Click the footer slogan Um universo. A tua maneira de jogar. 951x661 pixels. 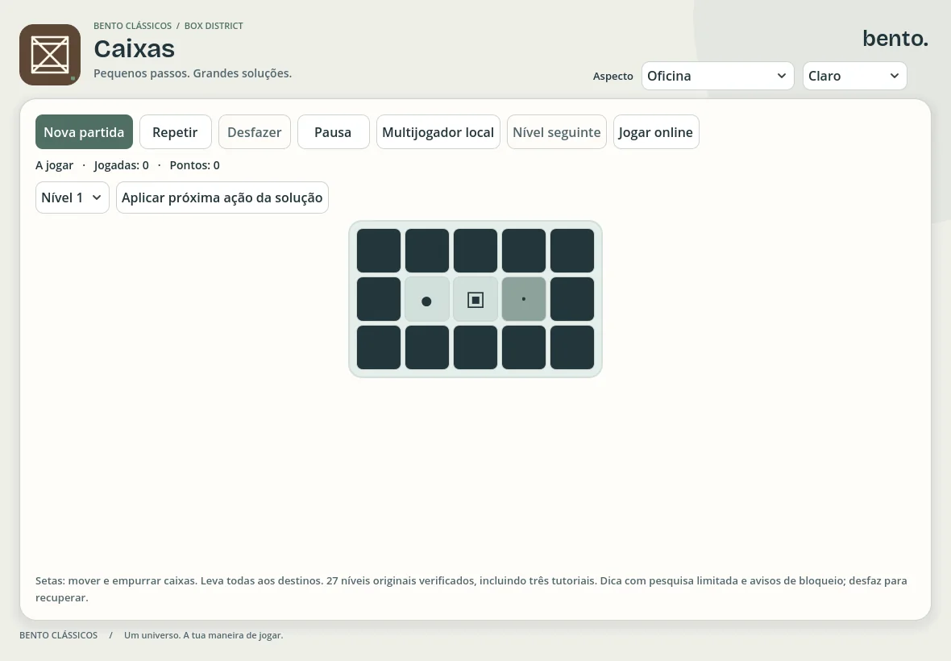click(203, 635)
